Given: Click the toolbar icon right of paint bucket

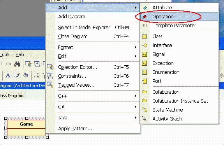Looking at the screenshot, I should coord(37,75).
